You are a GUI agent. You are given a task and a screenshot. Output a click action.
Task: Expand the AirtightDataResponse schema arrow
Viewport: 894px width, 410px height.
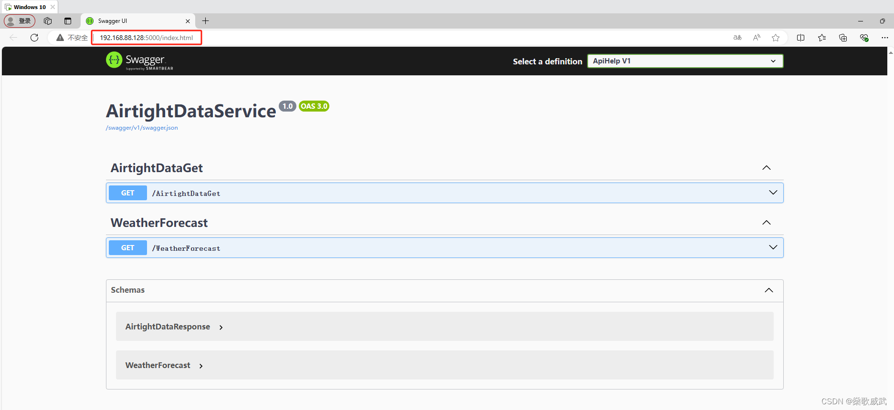coord(221,328)
